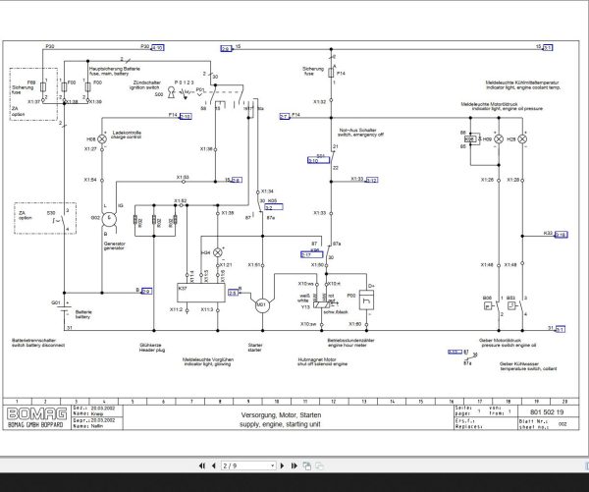Open the 3:2 reference box under H05
The height and width of the screenshot is (492, 589).
tap(274, 207)
